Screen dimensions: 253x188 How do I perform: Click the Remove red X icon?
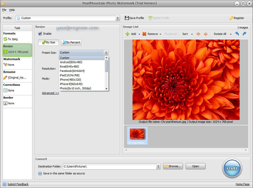click(144, 34)
